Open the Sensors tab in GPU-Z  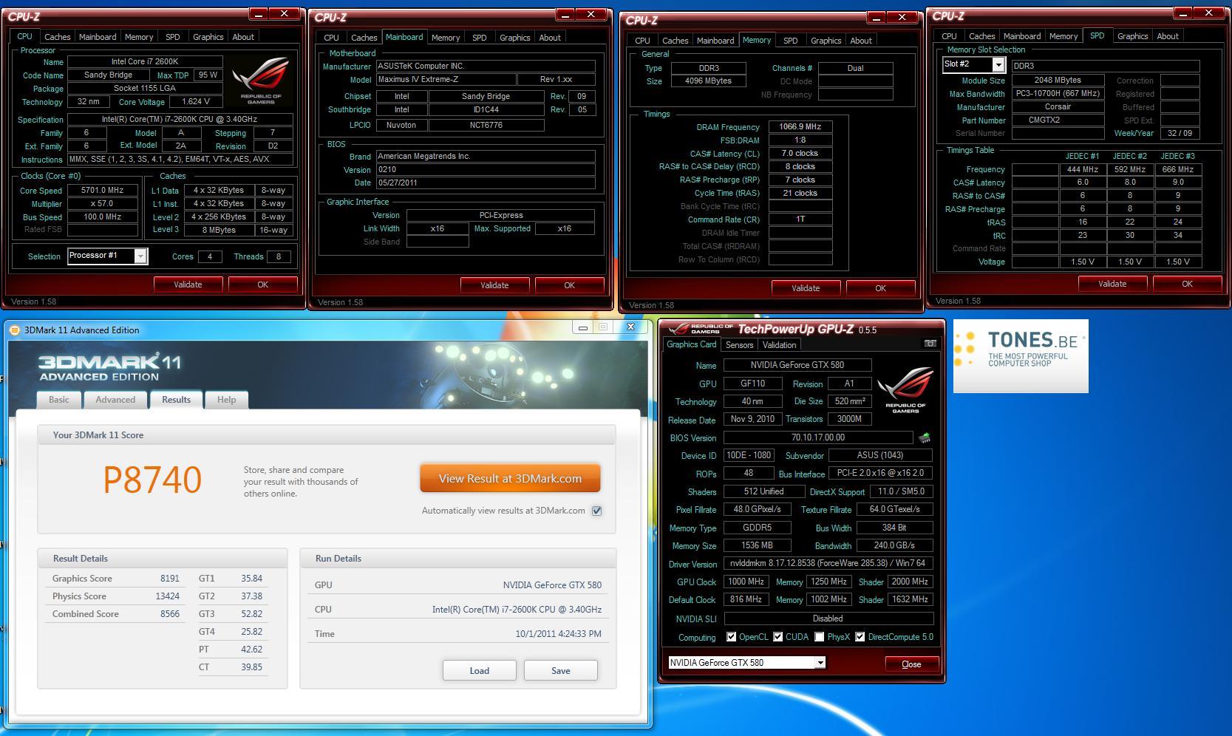click(x=739, y=345)
